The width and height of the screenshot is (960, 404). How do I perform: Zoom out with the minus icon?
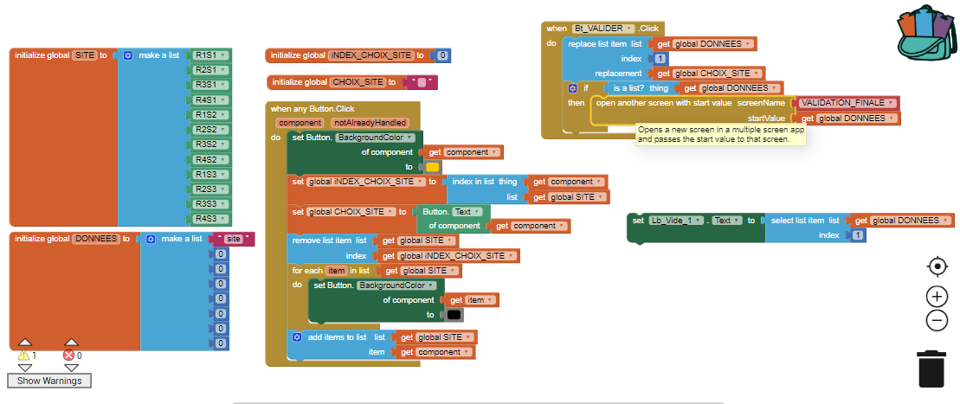[x=937, y=320]
